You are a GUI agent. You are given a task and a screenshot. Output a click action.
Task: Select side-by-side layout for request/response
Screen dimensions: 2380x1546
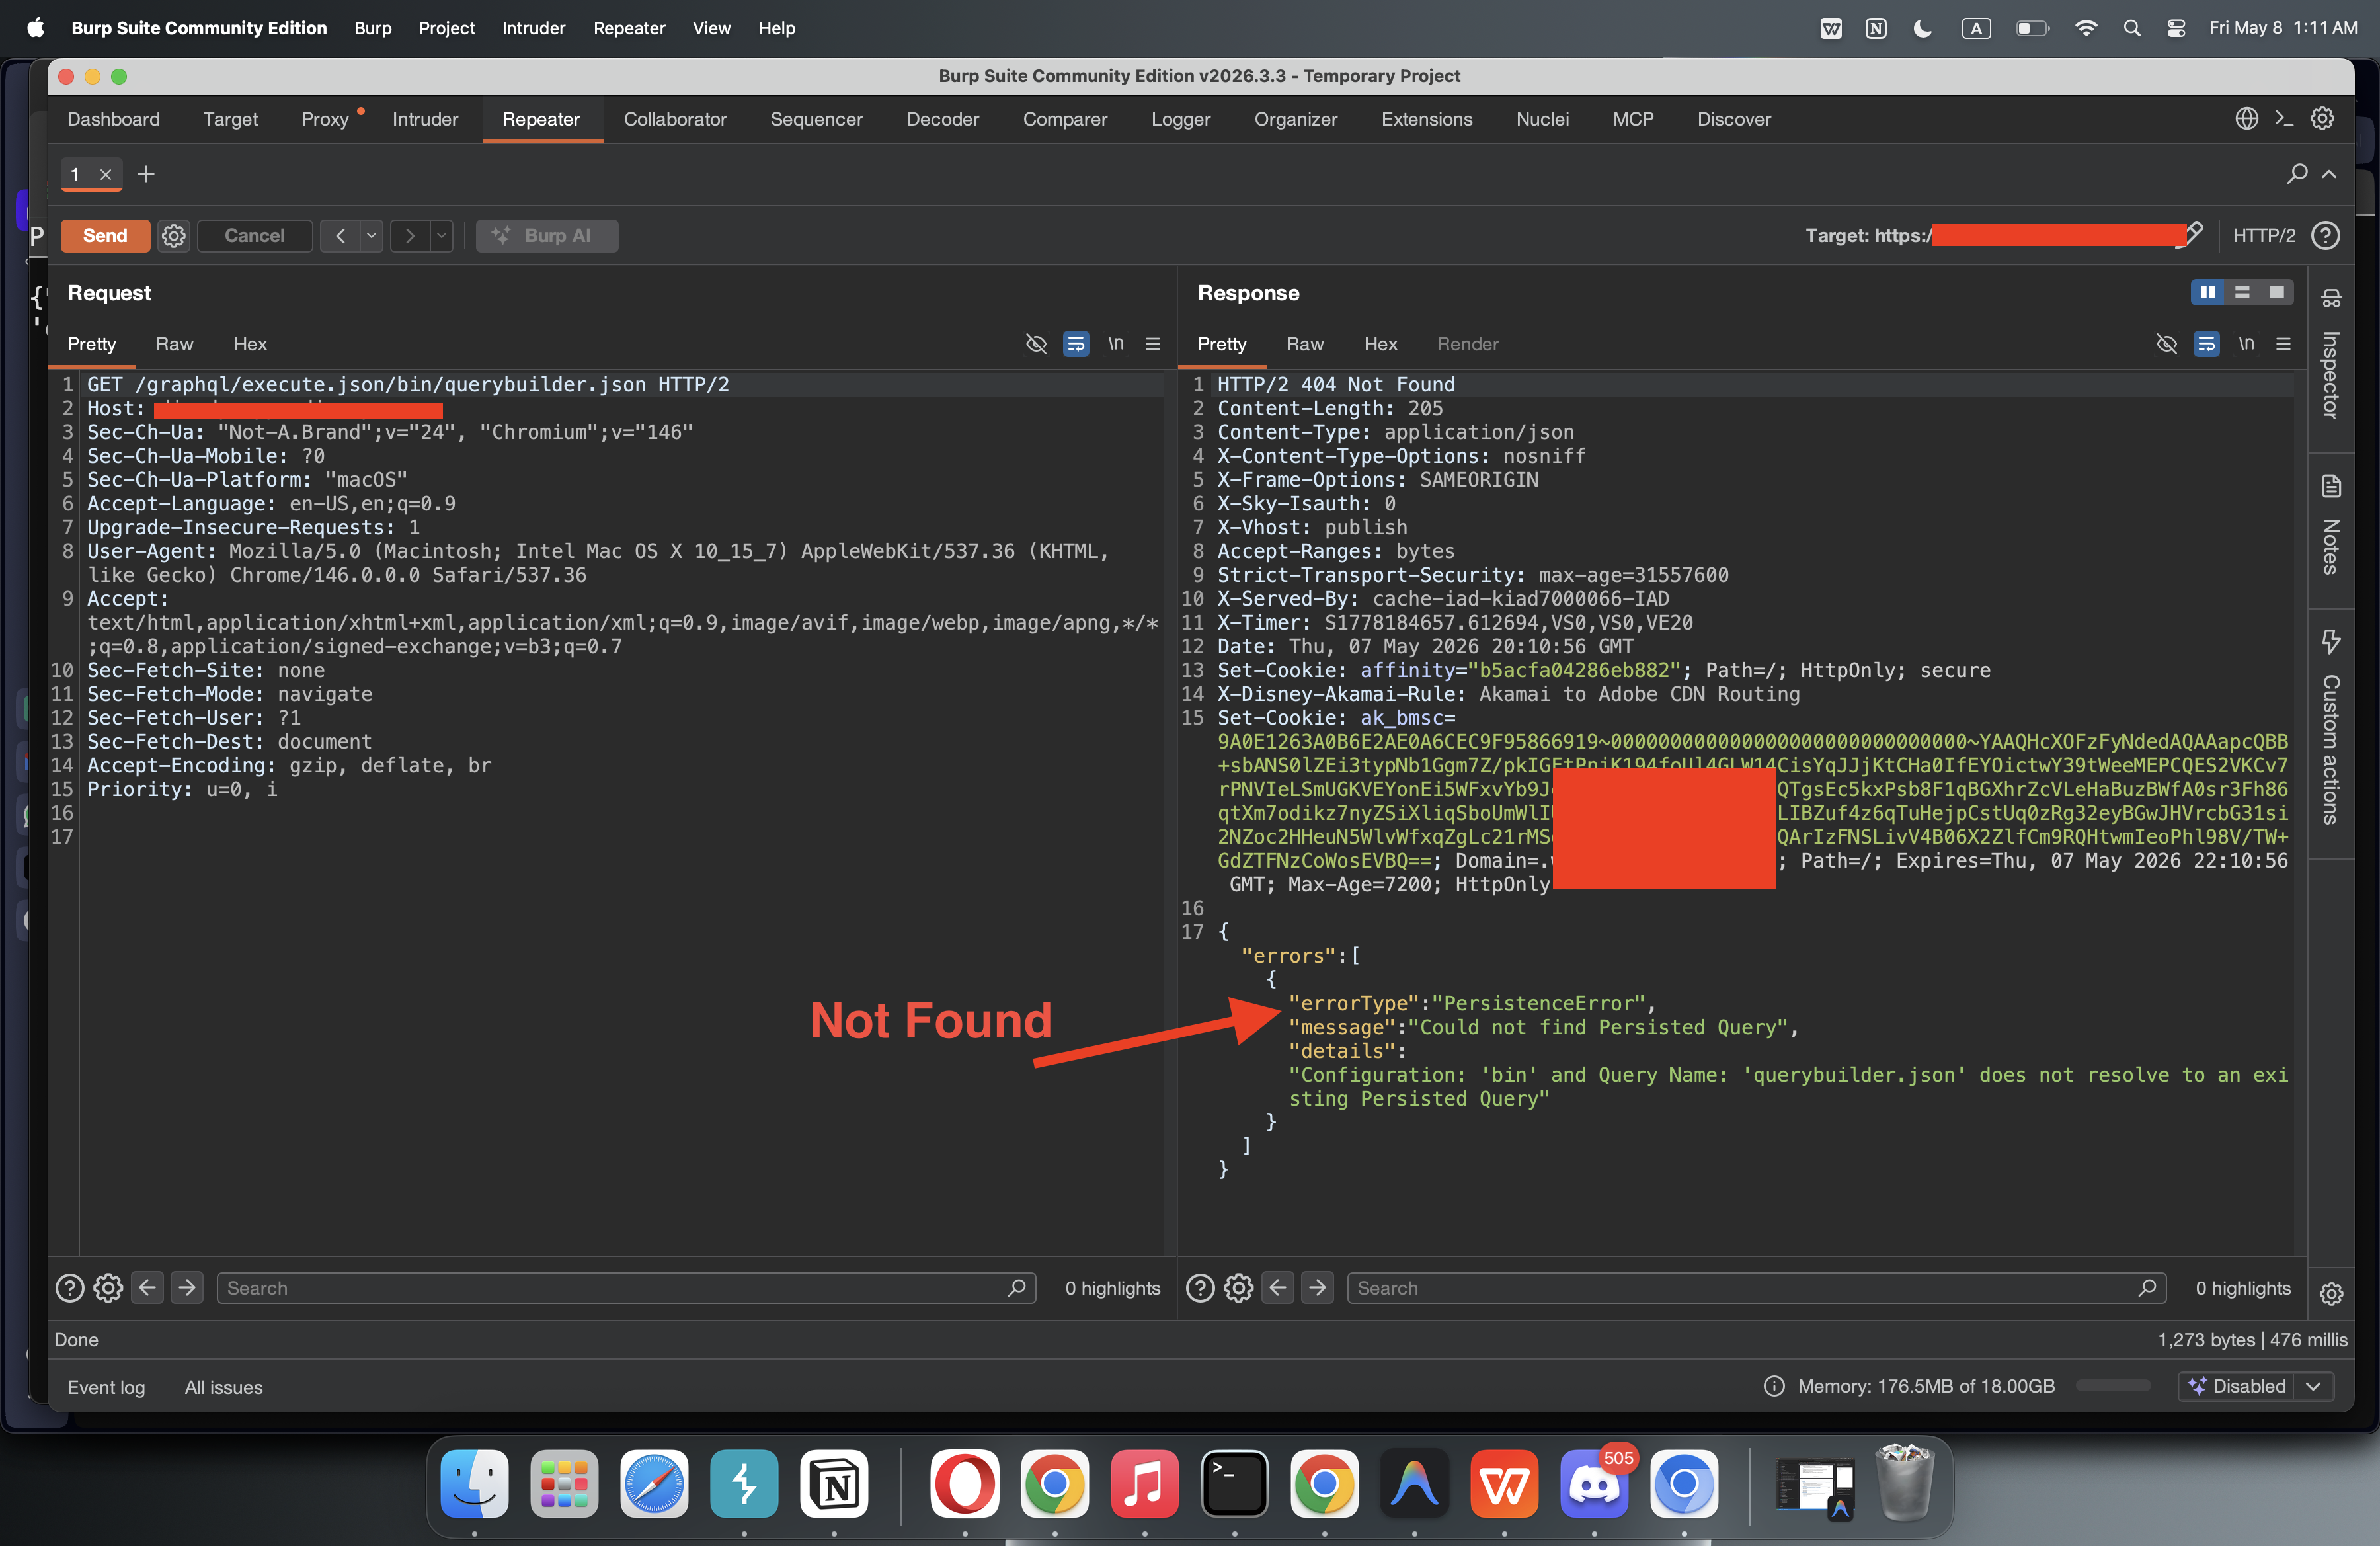click(2208, 292)
